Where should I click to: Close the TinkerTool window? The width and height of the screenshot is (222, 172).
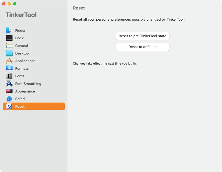[4, 4]
